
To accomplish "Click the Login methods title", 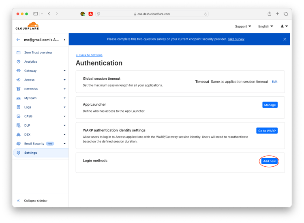I will tap(95, 161).
